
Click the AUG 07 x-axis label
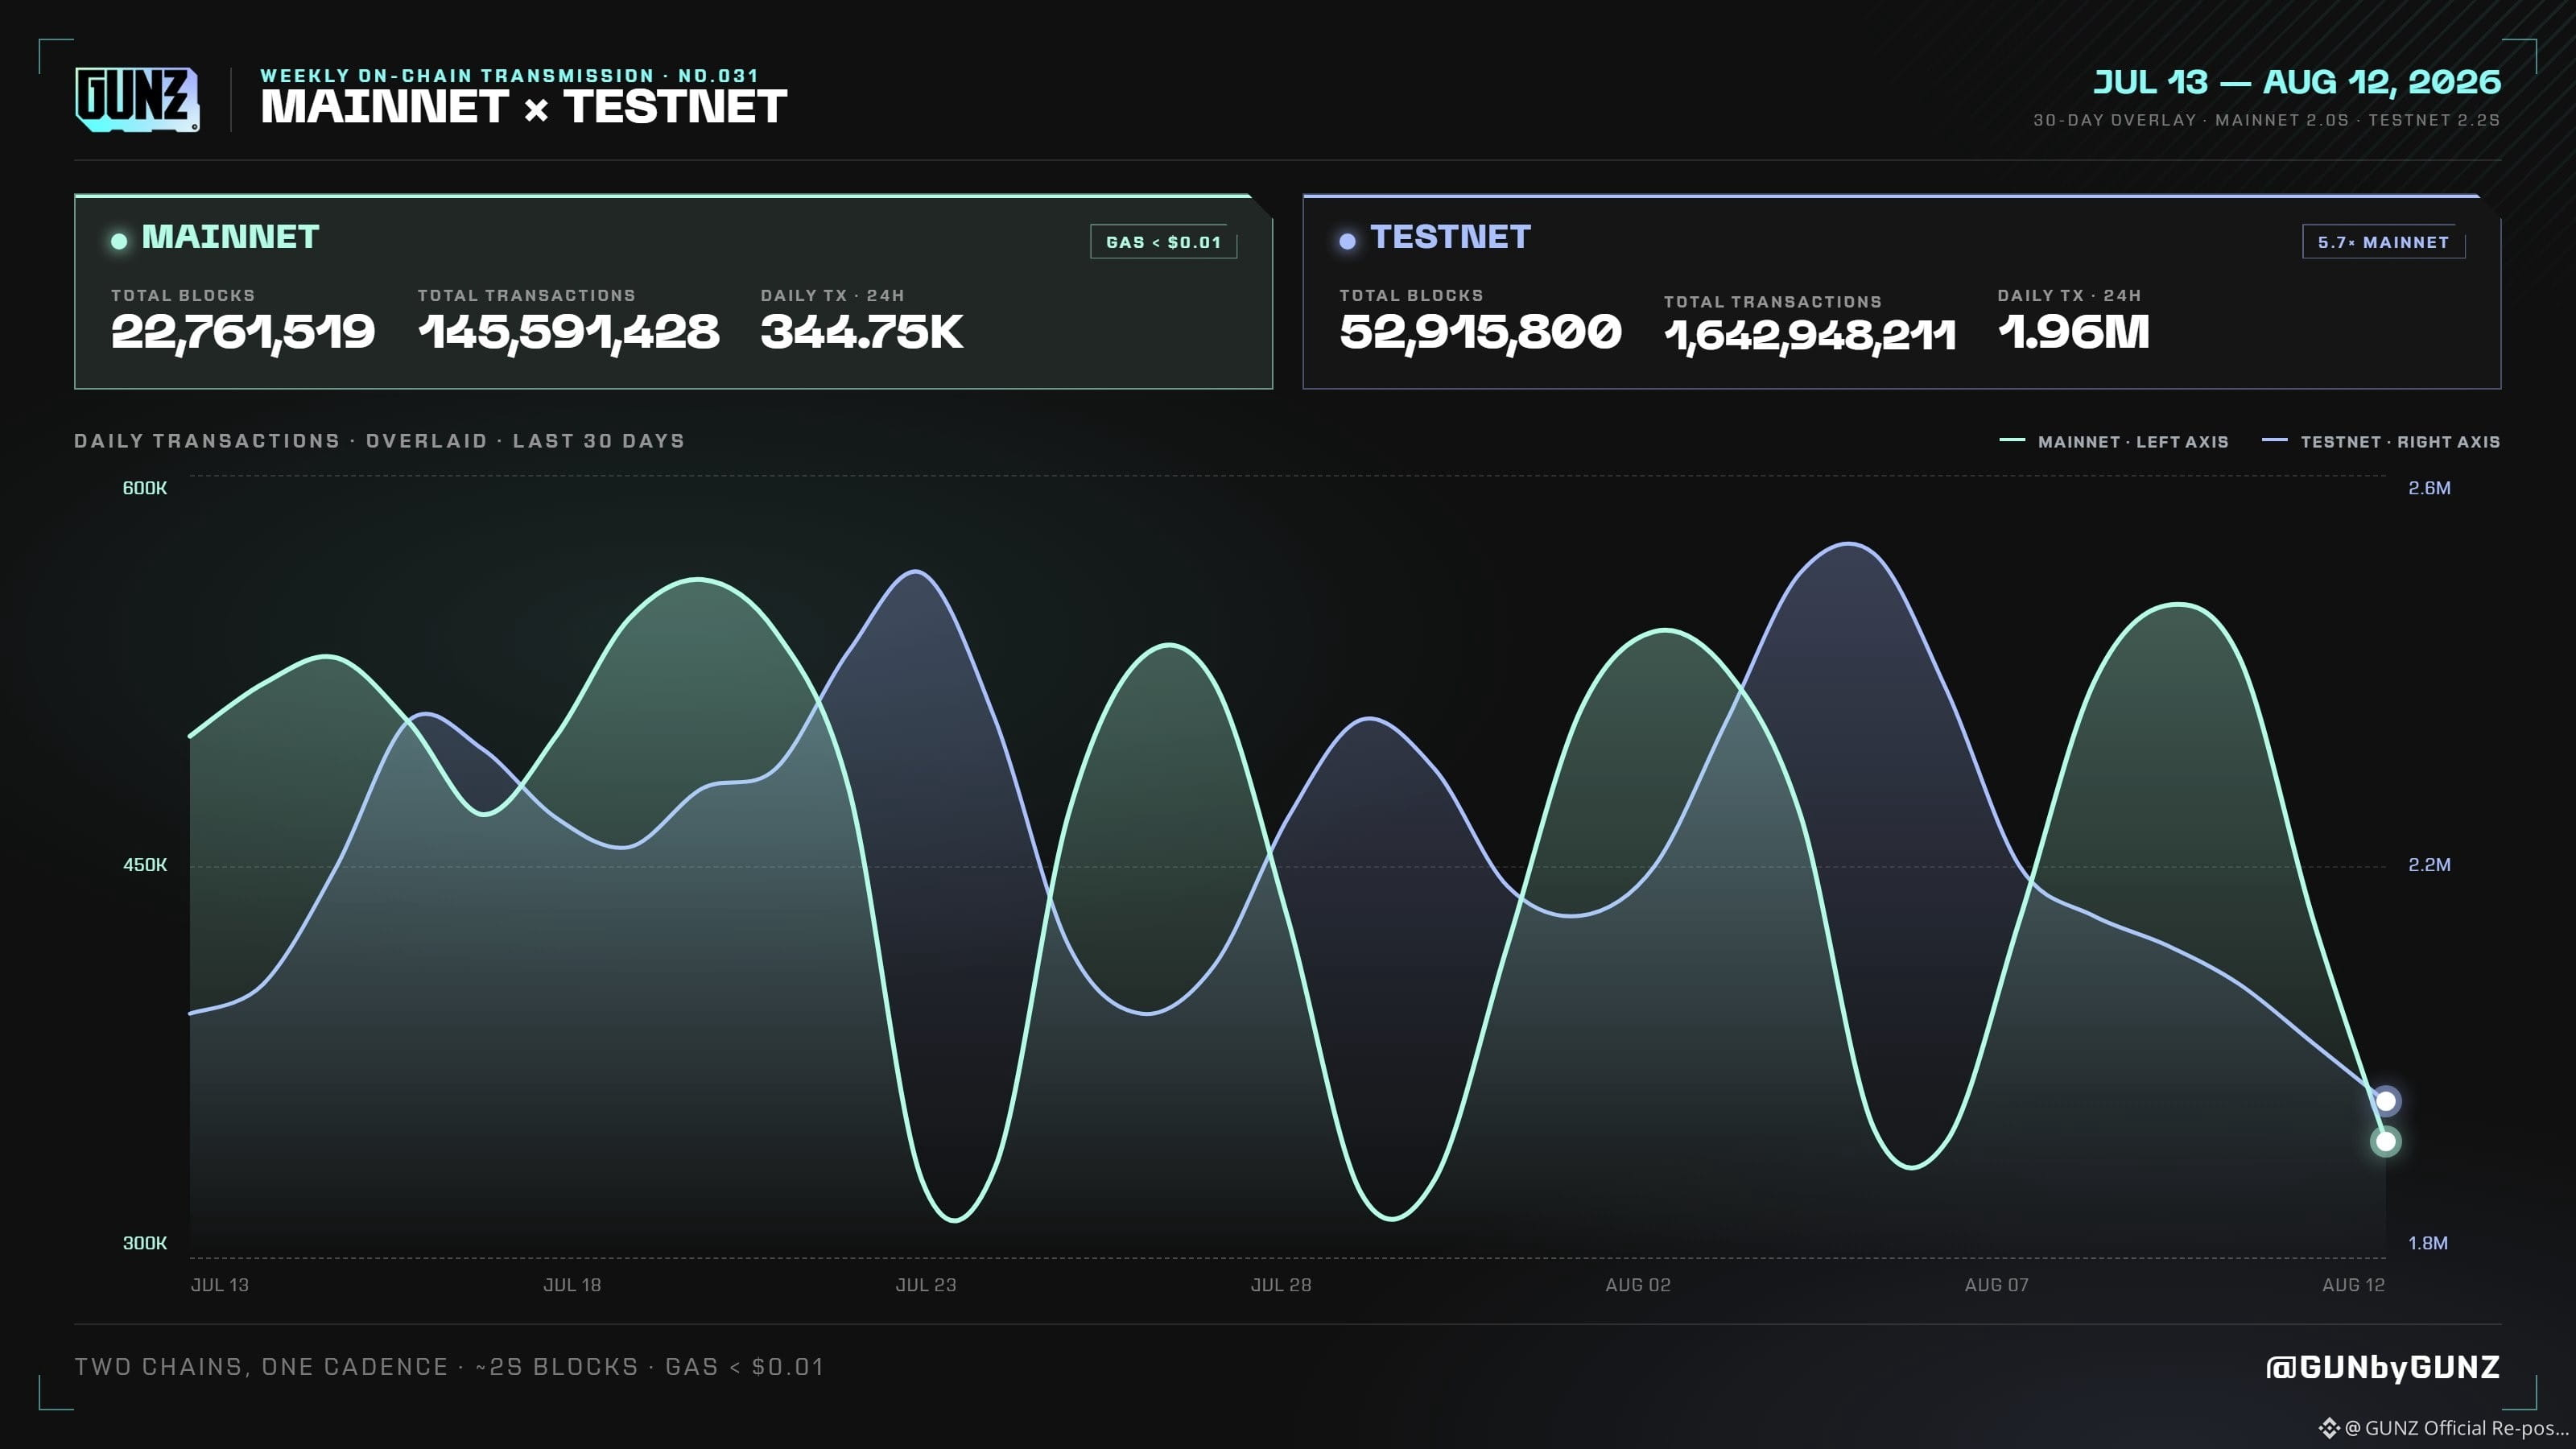coord(1997,1285)
